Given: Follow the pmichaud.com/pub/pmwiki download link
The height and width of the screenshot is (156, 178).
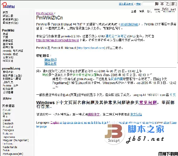Looking at the screenshot, I should [x=57, y=40].
